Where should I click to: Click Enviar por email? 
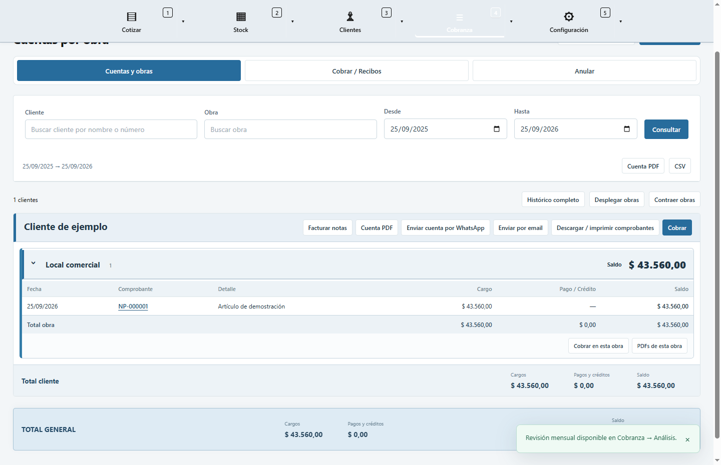pos(520,227)
